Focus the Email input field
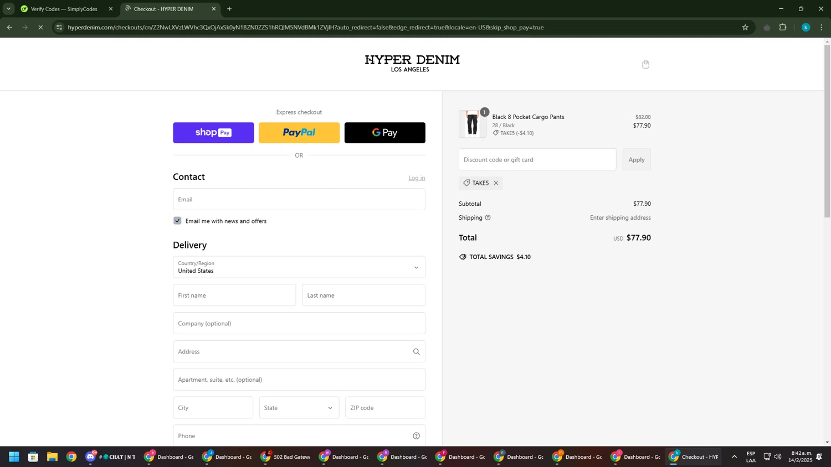The height and width of the screenshot is (467, 831). (x=299, y=199)
